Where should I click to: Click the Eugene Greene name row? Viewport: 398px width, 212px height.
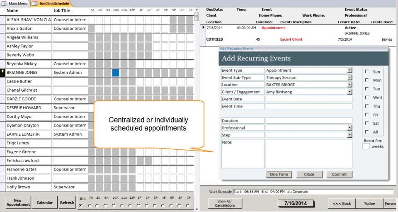coord(29,152)
